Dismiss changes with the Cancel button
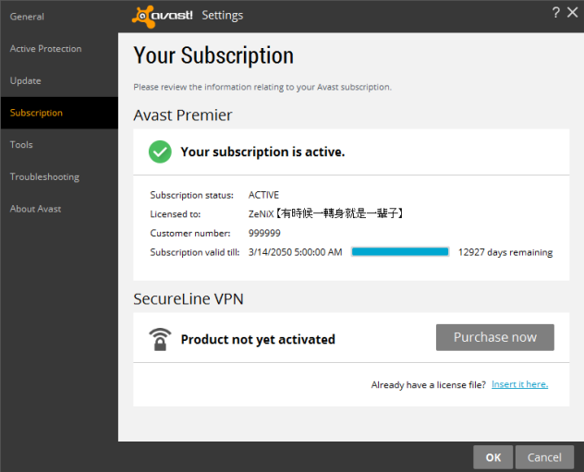Viewport: 584px width, 472px height. 544,457
